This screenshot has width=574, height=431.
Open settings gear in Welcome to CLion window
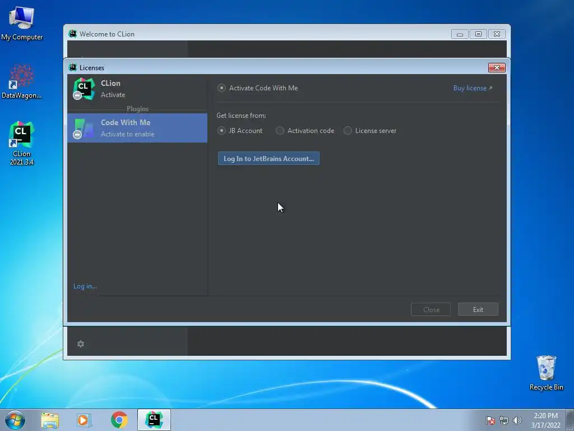[x=81, y=344]
